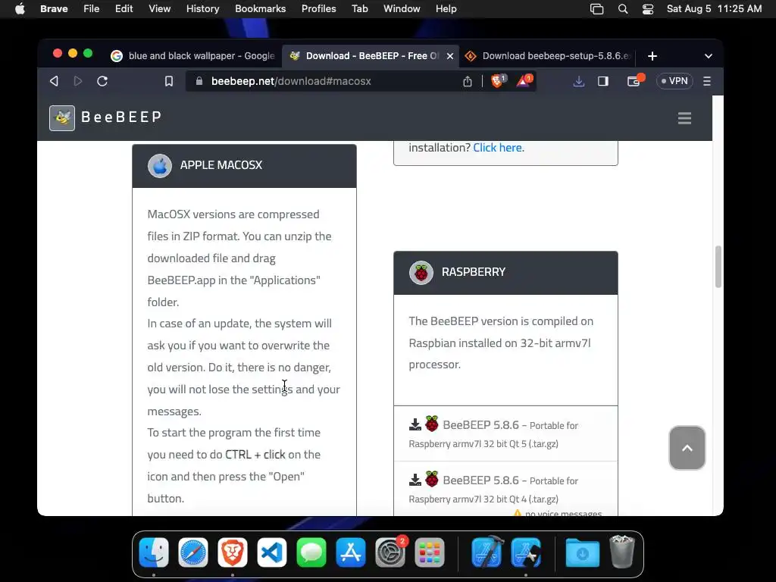Open the Help menu

(x=446, y=9)
